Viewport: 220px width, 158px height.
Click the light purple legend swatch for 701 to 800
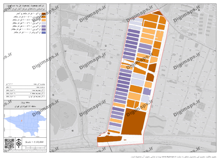pos(44,26)
